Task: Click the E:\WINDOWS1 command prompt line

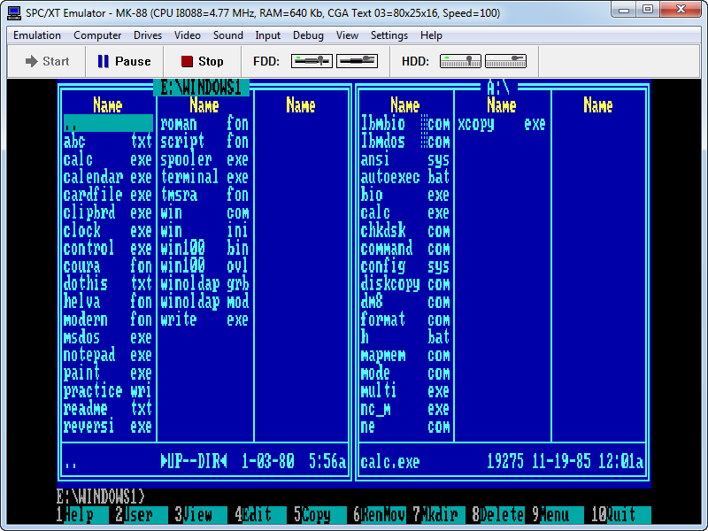Action: [101, 496]
